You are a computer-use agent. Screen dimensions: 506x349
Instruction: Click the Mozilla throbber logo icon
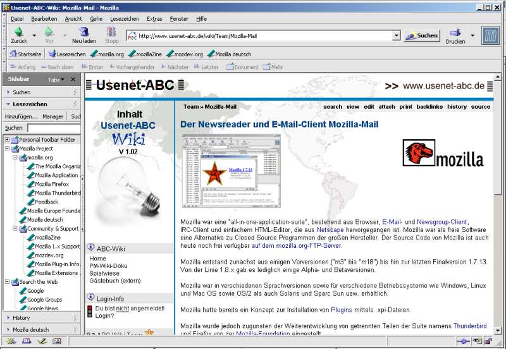tap(490, 35)
